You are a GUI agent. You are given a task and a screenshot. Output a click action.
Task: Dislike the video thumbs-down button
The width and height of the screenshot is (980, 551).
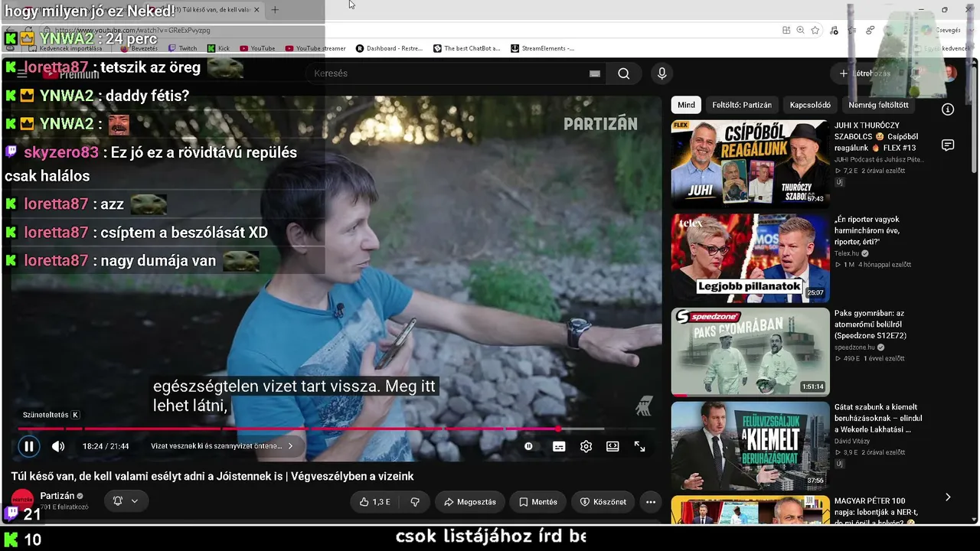pyautogui.click(x=415, y=502)
